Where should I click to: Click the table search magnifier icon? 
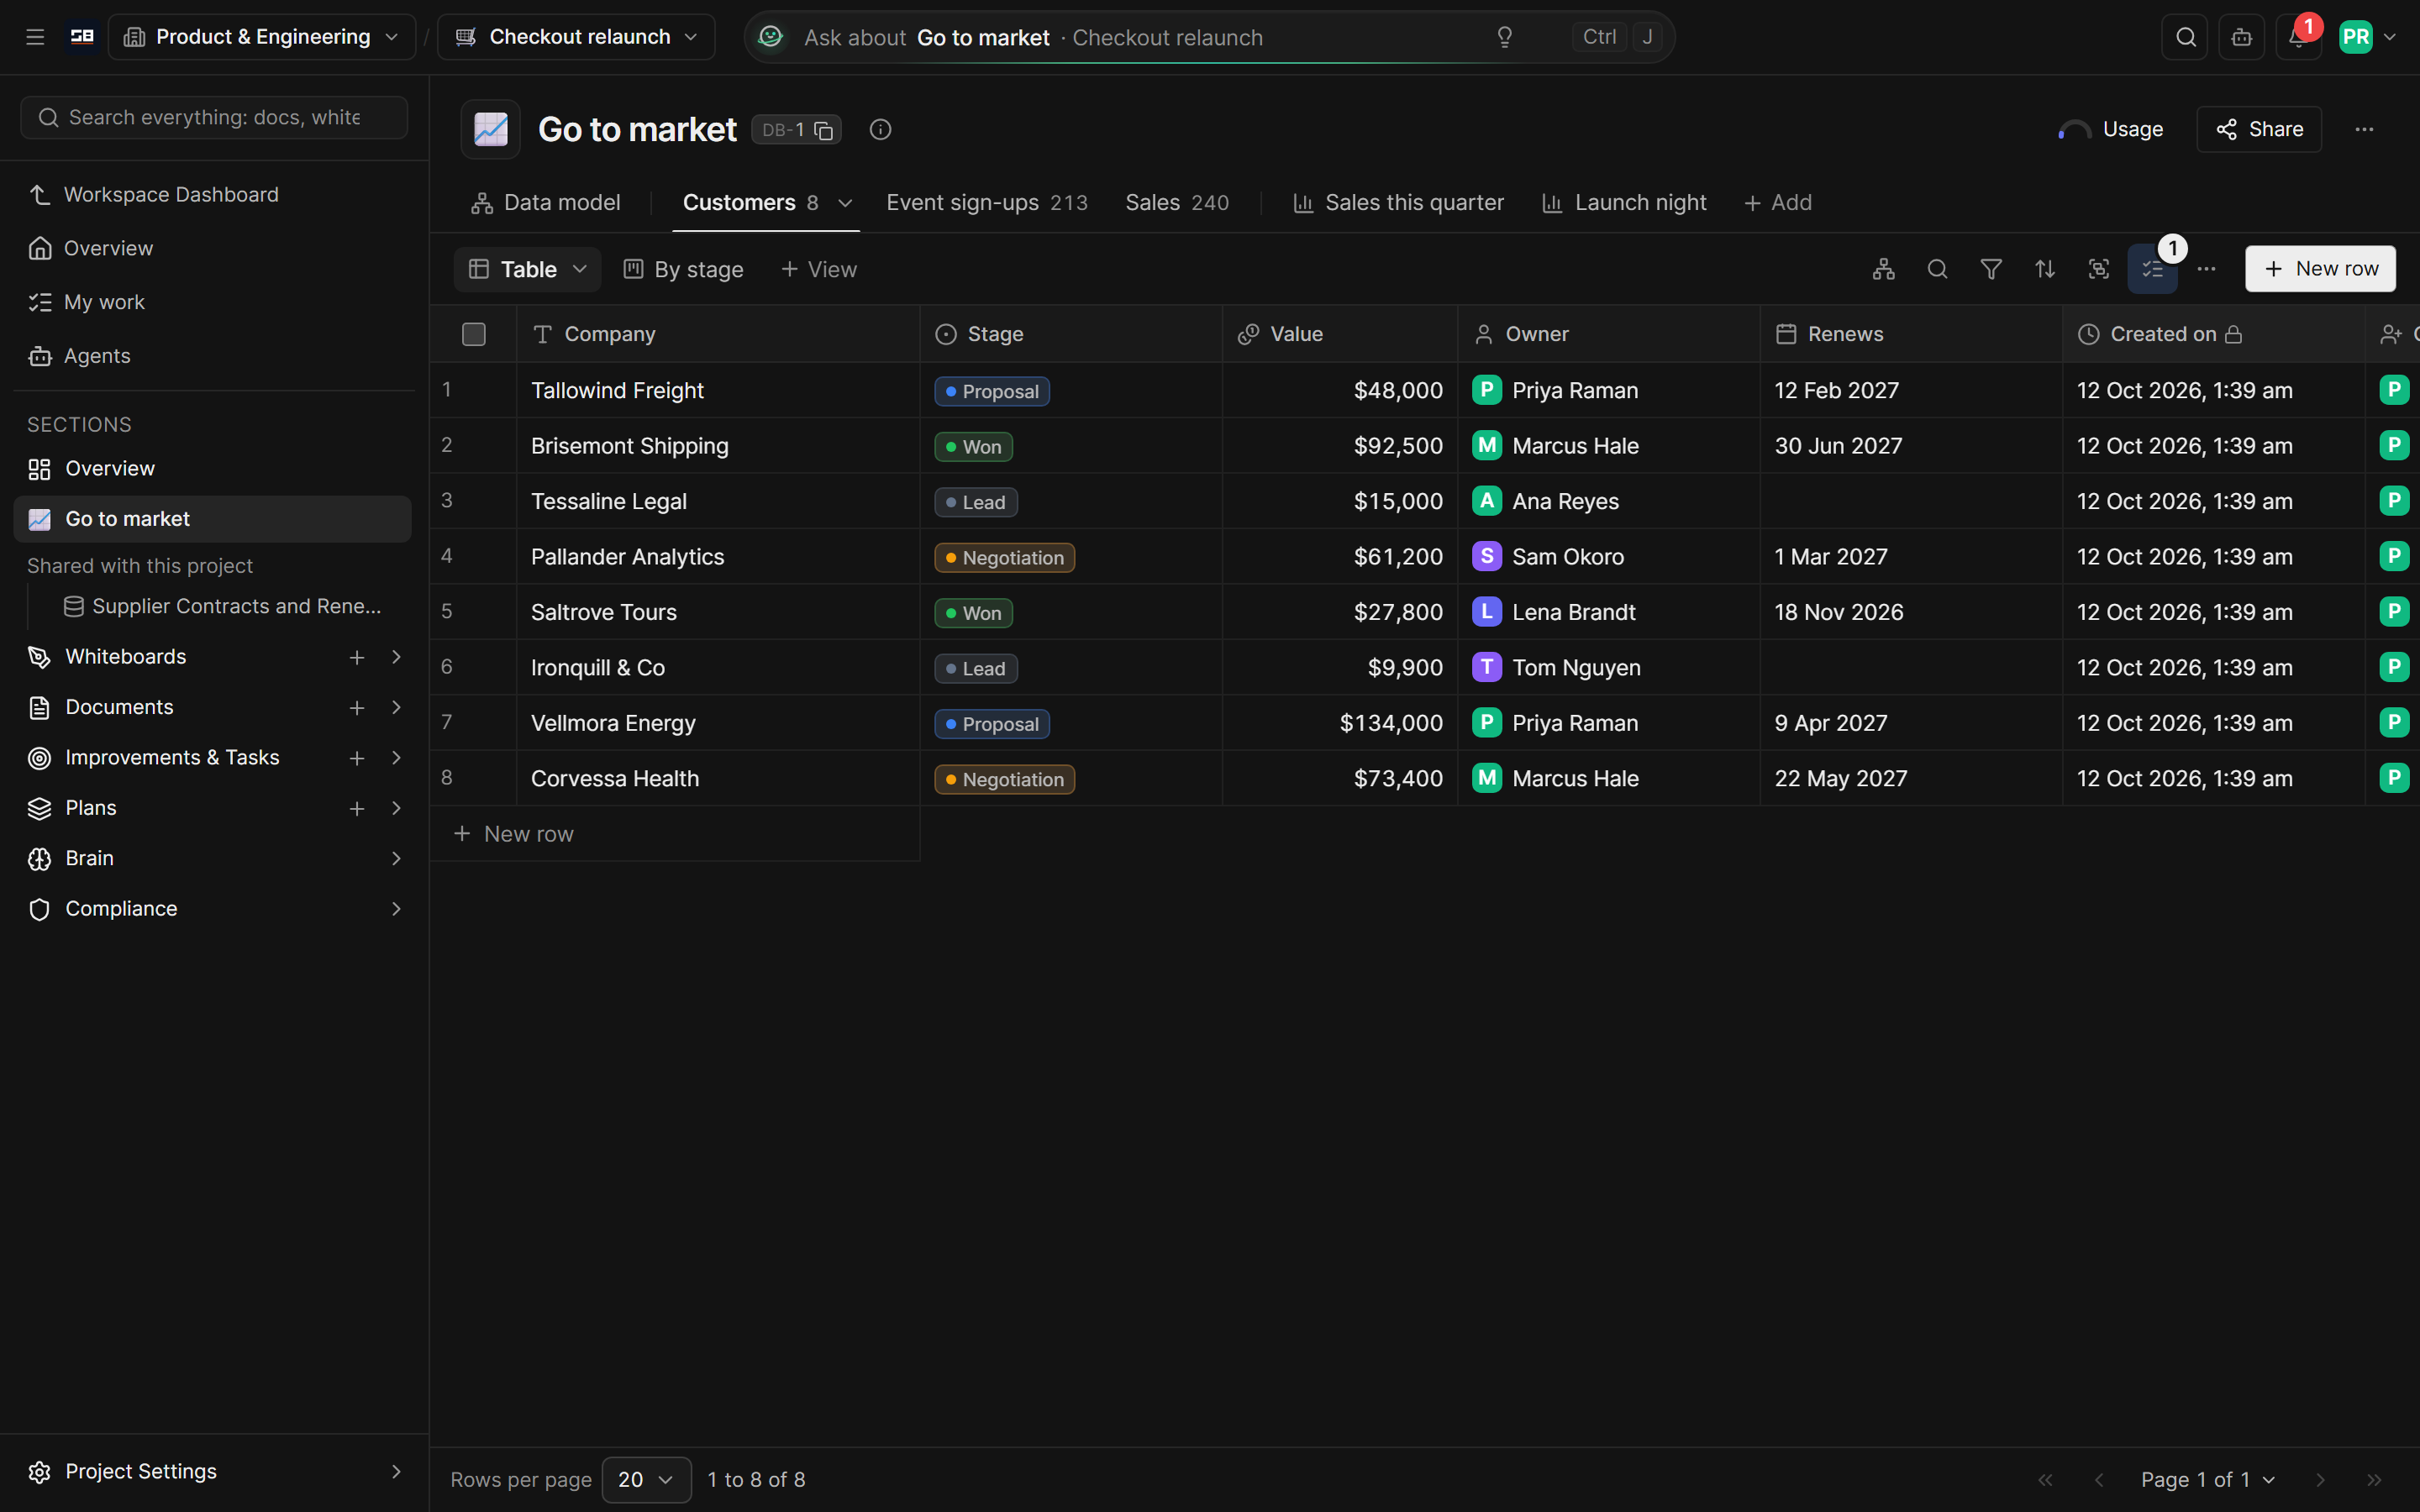click(x=1937, y=269)
